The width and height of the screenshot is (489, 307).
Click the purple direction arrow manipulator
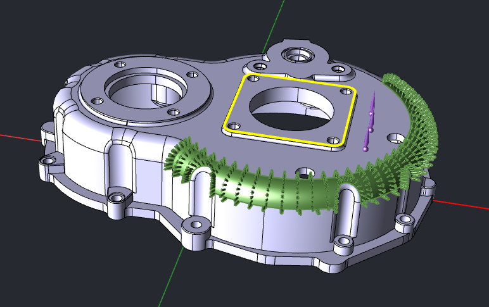(x=369, y=123)
